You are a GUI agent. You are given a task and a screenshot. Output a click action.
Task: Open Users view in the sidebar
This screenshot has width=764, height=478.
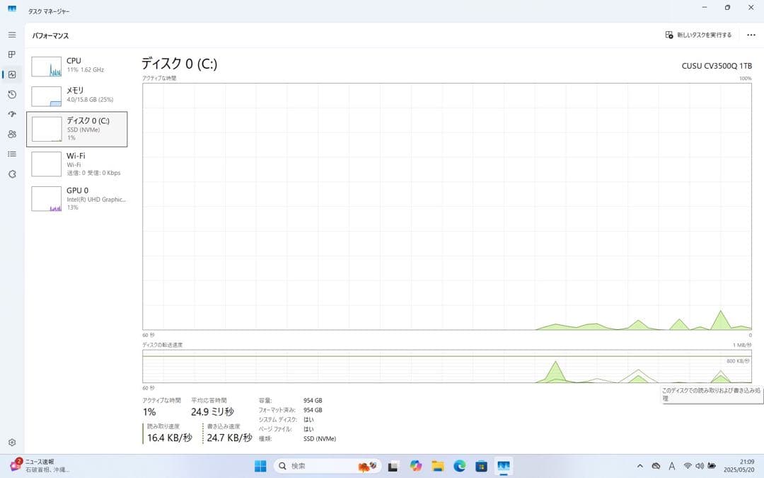[x=11, y=134]
